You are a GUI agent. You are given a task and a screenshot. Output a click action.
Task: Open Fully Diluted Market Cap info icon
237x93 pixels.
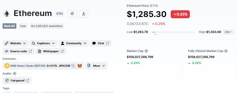pyautogui.click(x=226, y=51)
